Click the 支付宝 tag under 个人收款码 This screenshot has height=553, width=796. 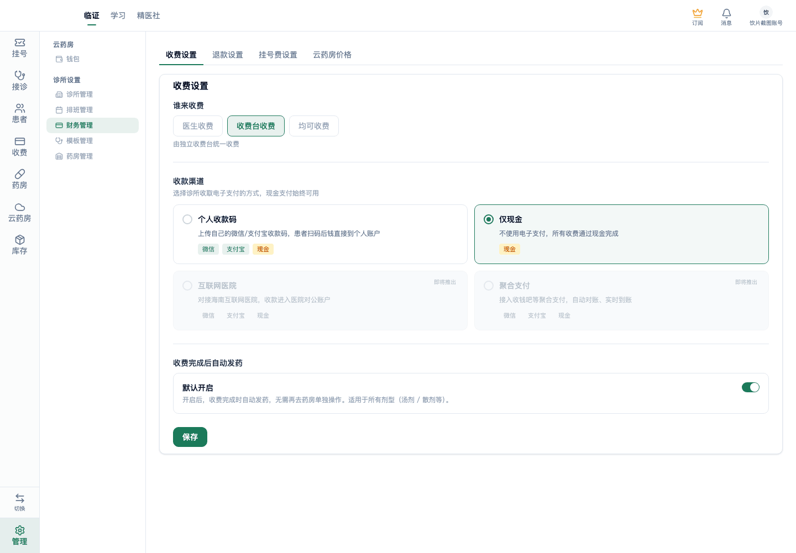pos(235,249)
